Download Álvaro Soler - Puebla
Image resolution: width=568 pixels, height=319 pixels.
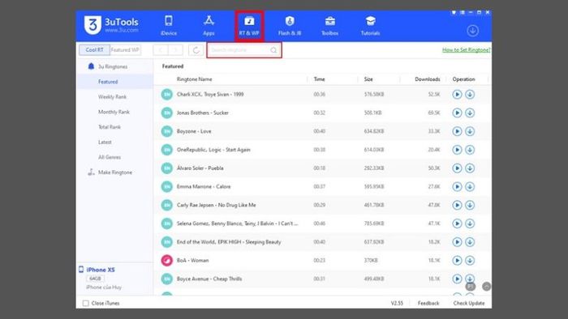click(470, 168)
